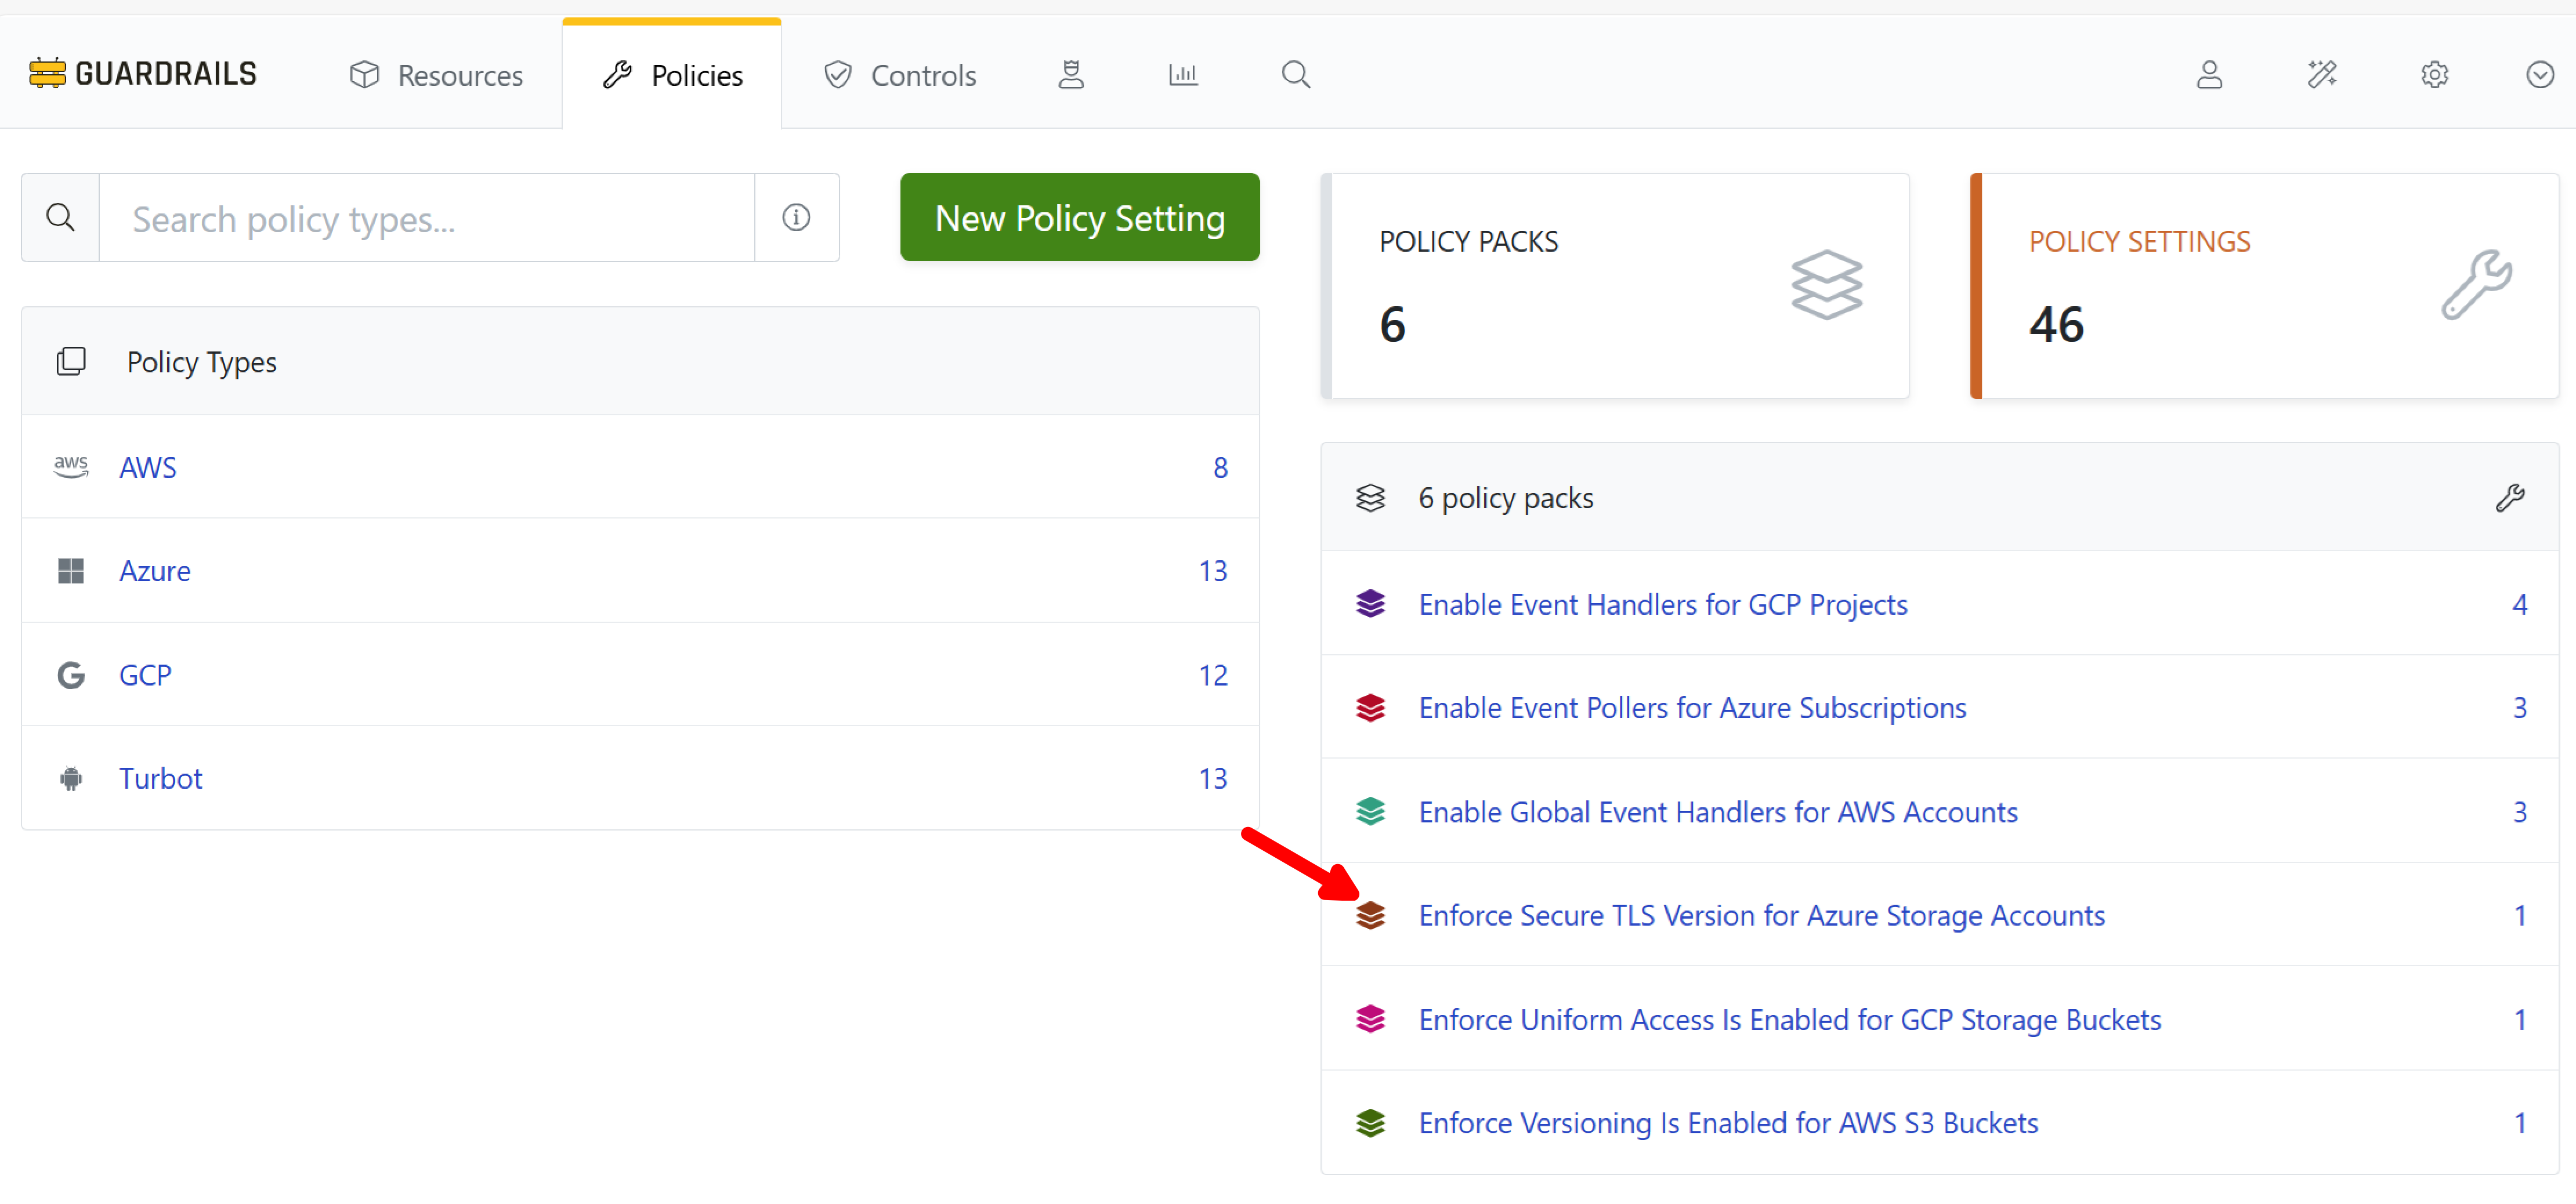Click the info icon beside the policy search box
2576x1204 pixels.
(796, 217)
